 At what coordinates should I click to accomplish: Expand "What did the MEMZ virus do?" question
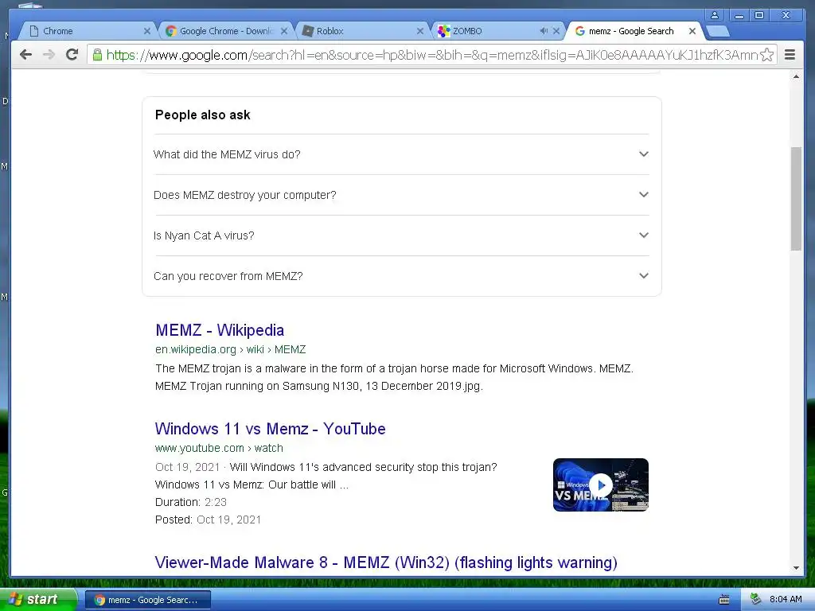tap(401, 154)
